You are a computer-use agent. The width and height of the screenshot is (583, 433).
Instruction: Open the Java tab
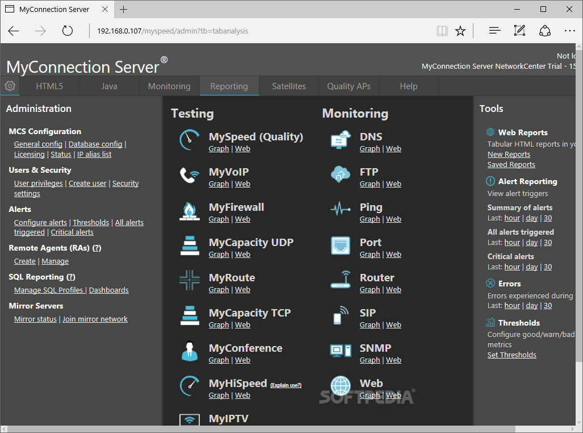[x=110, y=86]
